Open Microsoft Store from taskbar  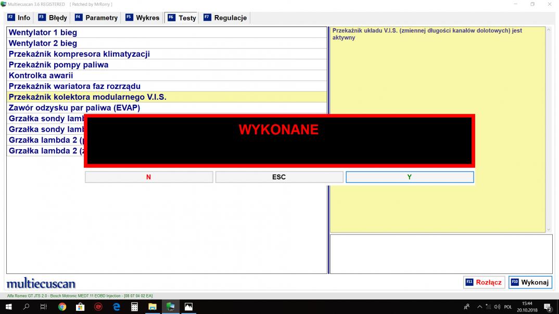click(80, 307)
